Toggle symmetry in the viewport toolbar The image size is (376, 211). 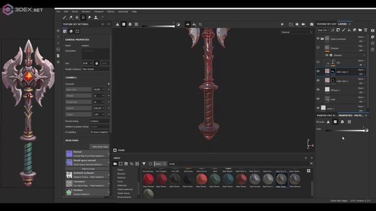pos(188,25)
